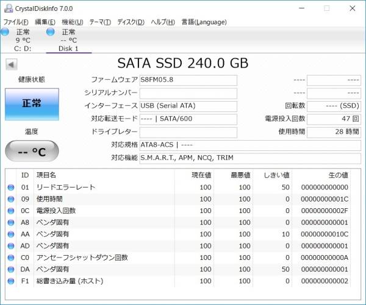Click raw value 000000000002
This screenshot has height=305, width=366.
coord(325,281)
